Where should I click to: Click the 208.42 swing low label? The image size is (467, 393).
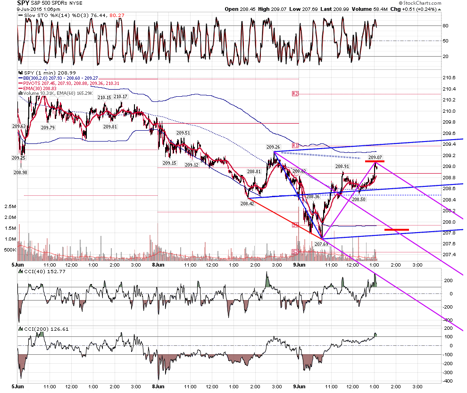(248, 203)
